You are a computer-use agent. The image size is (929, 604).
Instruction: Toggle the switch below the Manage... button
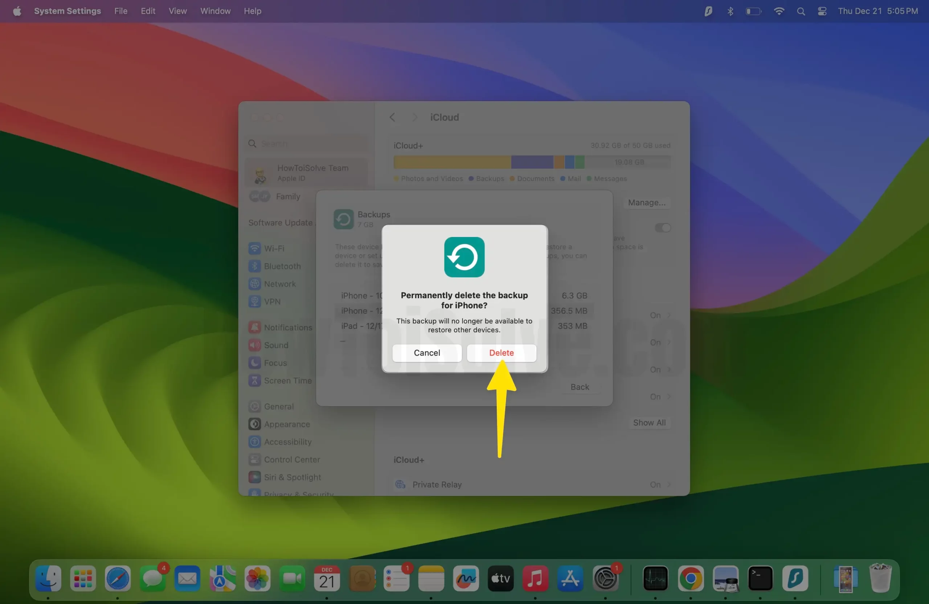[662, 227]
